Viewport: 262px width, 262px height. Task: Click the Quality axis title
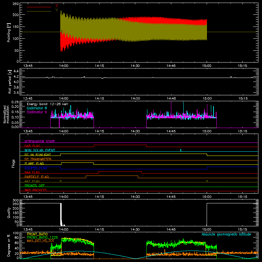9,213
